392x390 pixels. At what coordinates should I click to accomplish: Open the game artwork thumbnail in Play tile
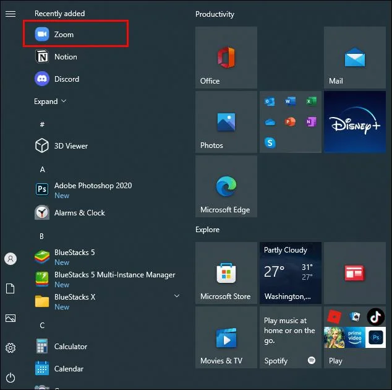[334, 337]
